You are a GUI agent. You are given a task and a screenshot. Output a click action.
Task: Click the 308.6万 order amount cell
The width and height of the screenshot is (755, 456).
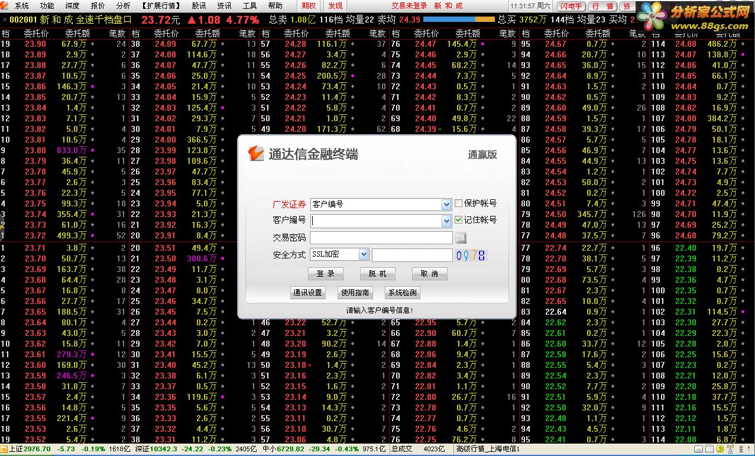(202, 258)
